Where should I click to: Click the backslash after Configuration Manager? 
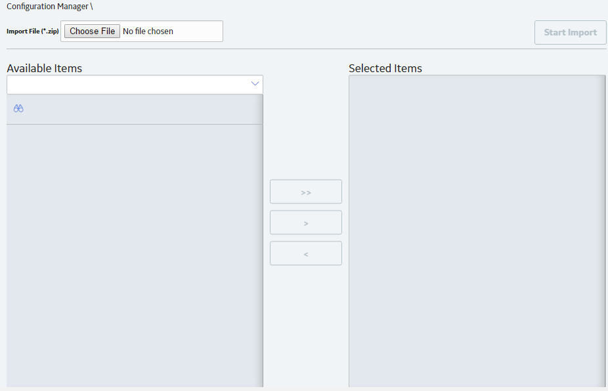pyautogui.click(x=91, y=7)
